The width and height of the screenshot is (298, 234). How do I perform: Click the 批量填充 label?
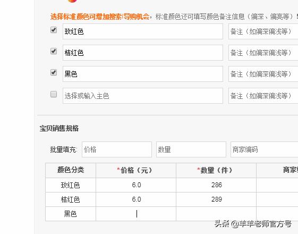(64, 150)
